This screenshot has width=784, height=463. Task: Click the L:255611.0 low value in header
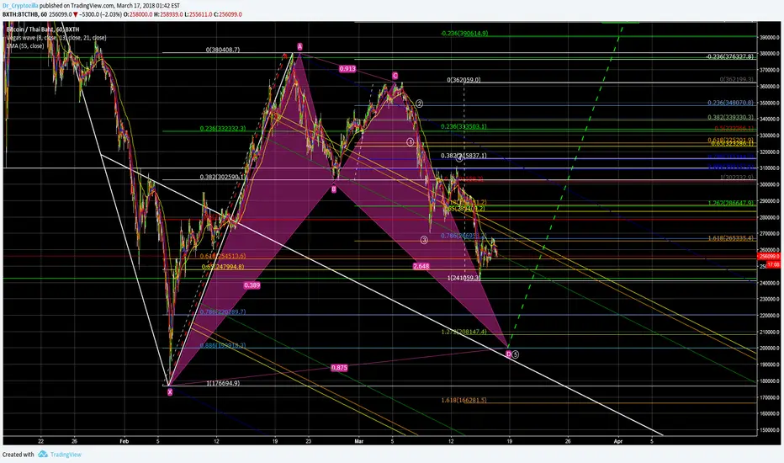(198, 14)
